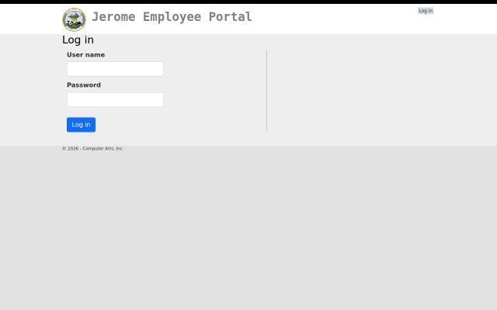Open the Jerome Employee Portal title link
497x310 pixels.
(172, 17)
